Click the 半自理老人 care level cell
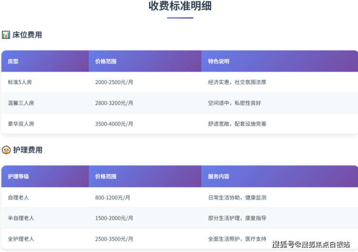The width and height of the screenshot is (358, 252). pos(21,218)
